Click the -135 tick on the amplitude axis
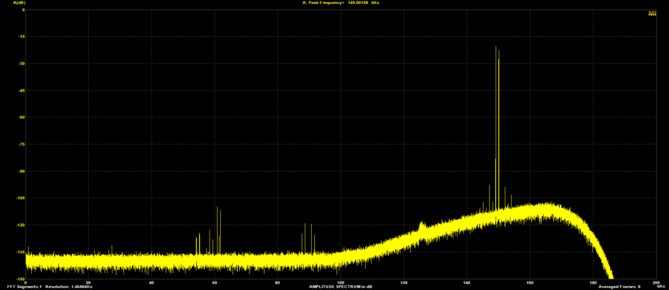This screenshot has width=669, height=290. (x=20, y=251)
